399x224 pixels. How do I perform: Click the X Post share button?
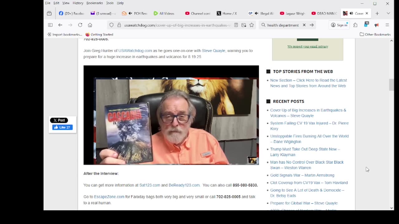pos(59,120)
